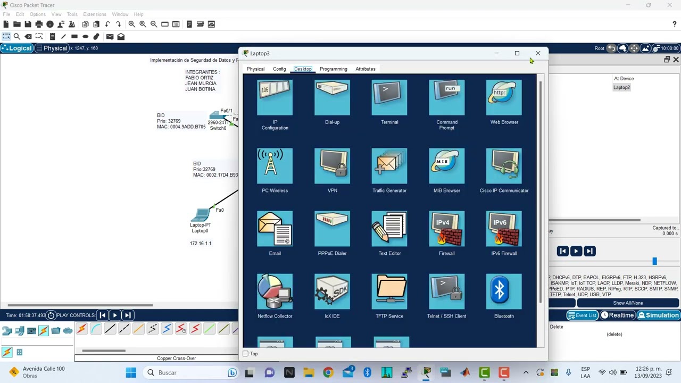Click the Root navigation label
Screen dimensions: 681x383
(600, 48)
